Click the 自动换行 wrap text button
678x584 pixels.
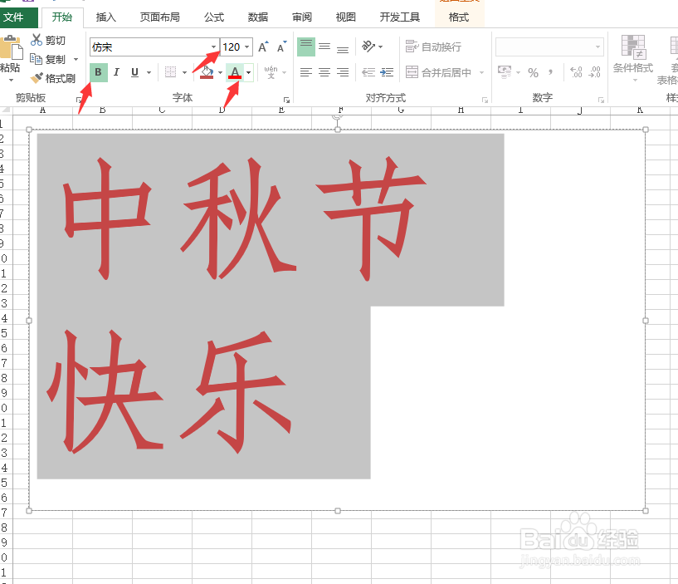(x=434, y=47)
